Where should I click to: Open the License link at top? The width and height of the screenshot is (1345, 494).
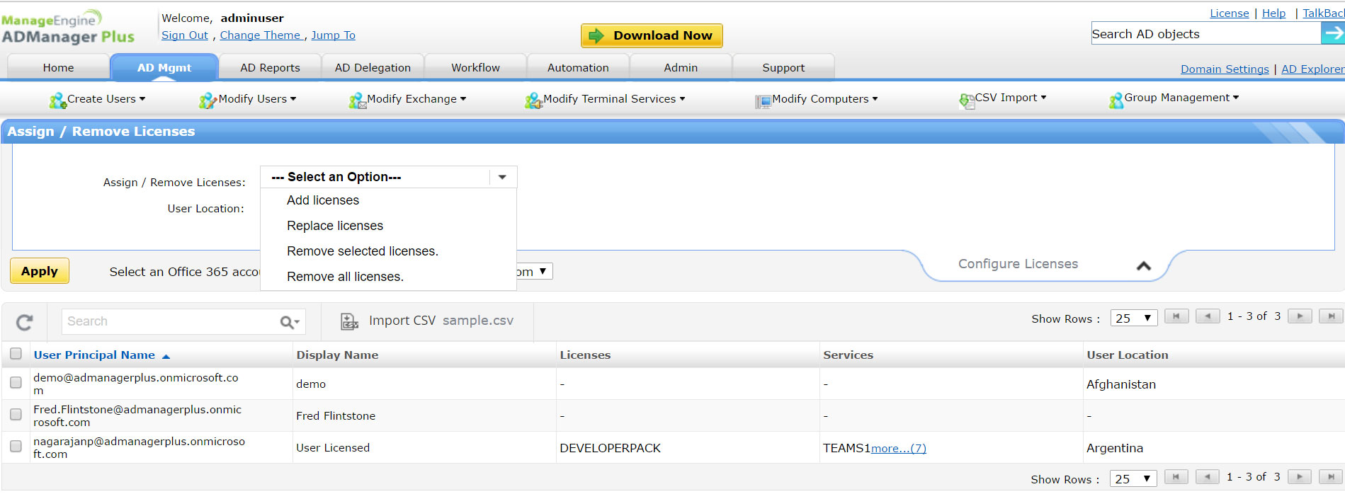click(x=1230, y=13)
